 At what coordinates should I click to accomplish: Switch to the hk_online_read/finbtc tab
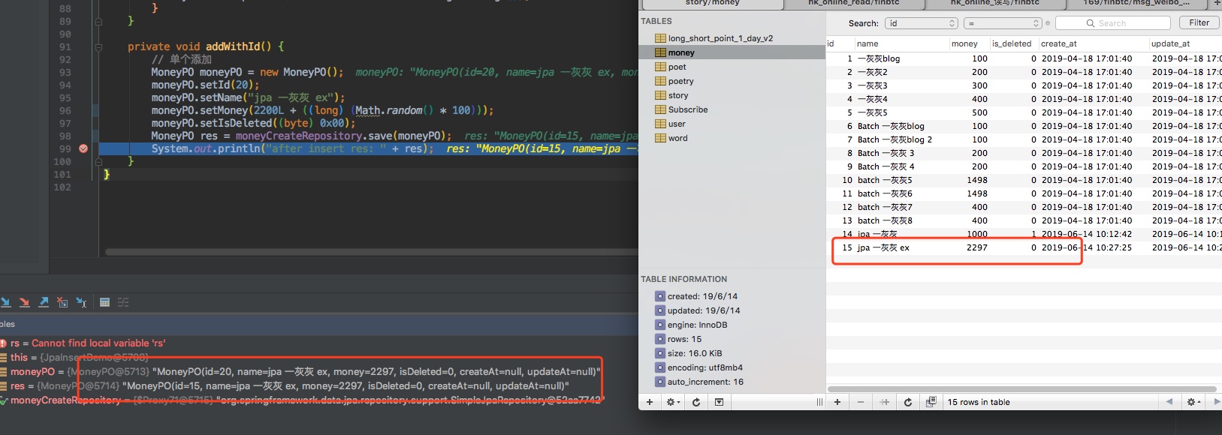click(x=853, y=3)
